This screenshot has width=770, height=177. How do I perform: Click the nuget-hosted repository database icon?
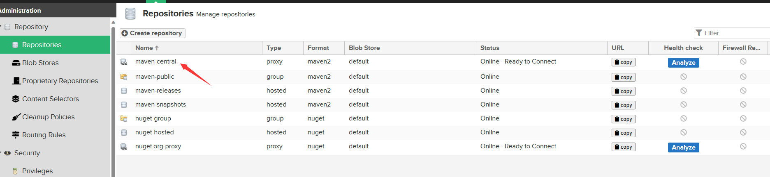[124, 132]
